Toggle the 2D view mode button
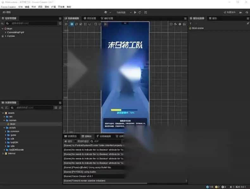The height and width of the screenshot is (189, 250). point(66,24)
